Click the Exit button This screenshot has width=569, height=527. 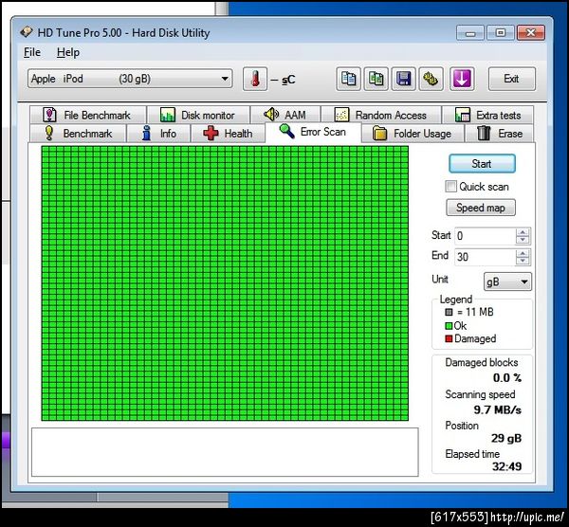pyautogui.click(x=512, y=79)
